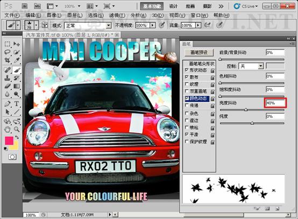Click the Brush Presets button
Viewport: 298px width, 219px height.
(x=199, y=52)
